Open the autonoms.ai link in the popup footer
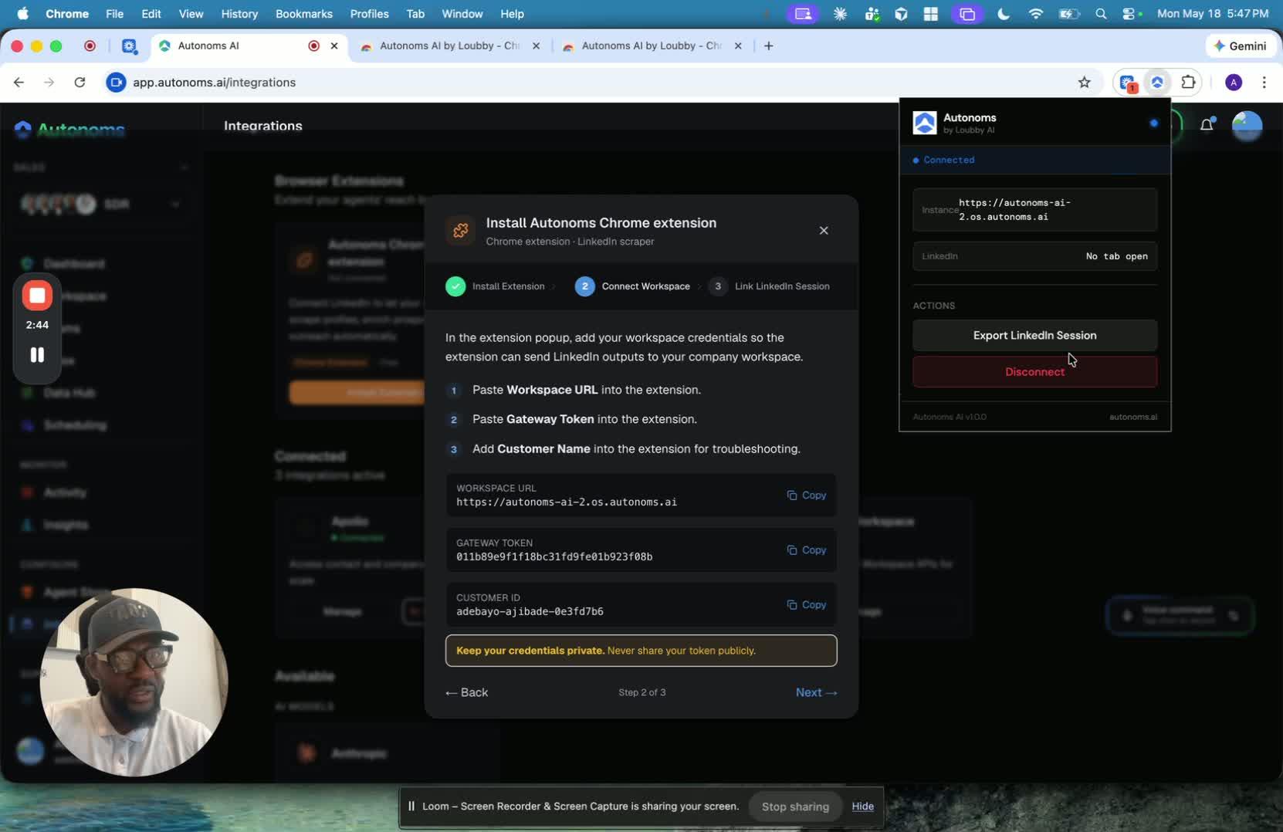The image size is (1283, 832). [1132, 417]
